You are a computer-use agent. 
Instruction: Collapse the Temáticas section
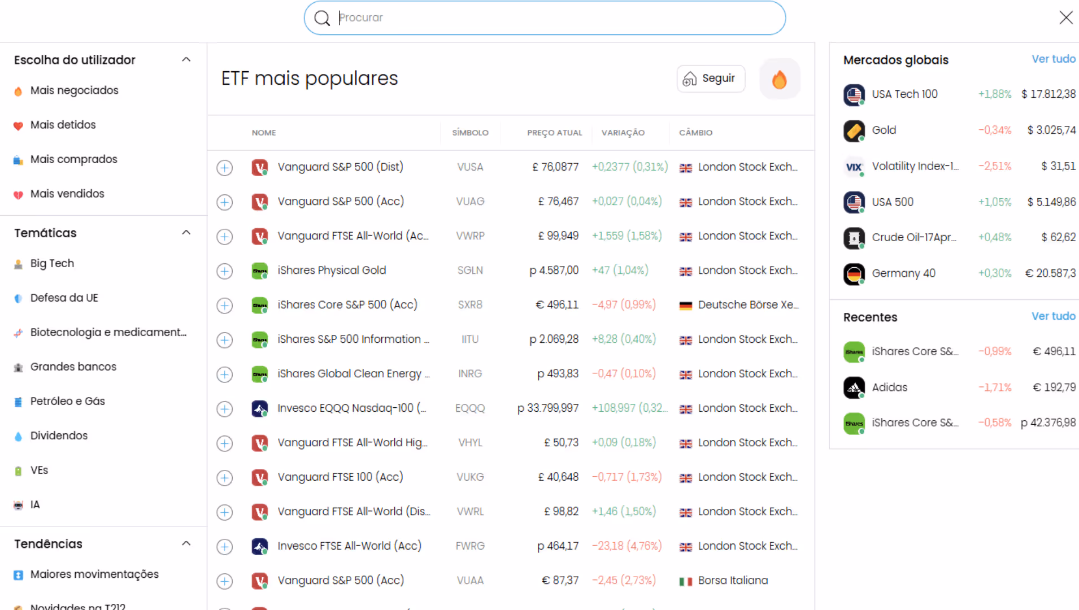[186, 233]
